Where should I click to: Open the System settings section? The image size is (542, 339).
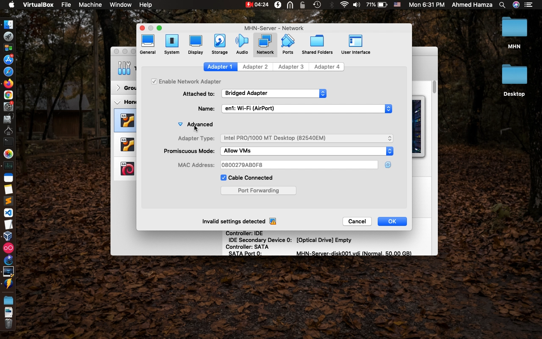(x=171, y=44)
